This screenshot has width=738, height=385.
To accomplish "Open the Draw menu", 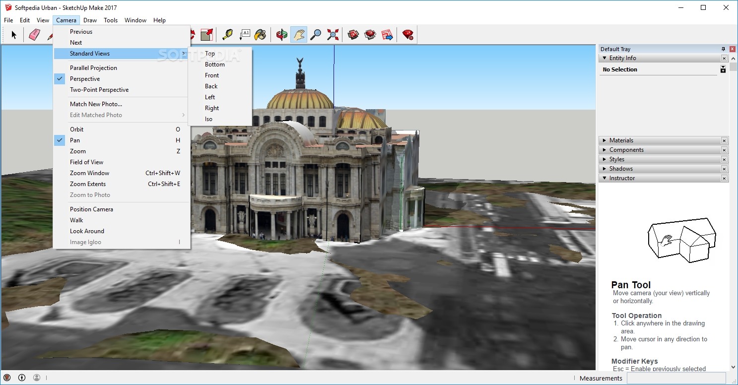I will (x=90, y=20).
